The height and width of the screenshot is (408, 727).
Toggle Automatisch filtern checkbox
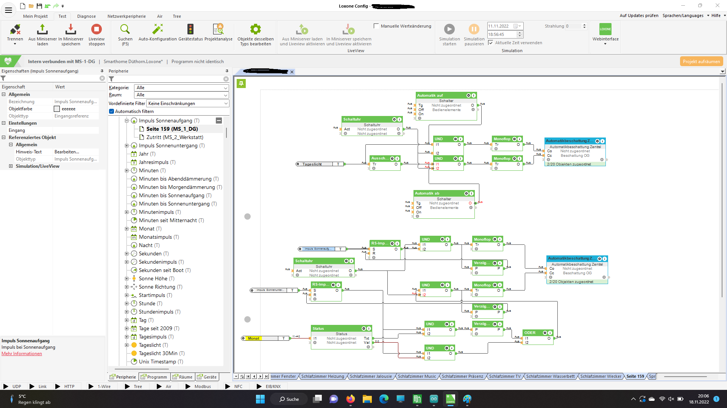[x=112, y=111]
